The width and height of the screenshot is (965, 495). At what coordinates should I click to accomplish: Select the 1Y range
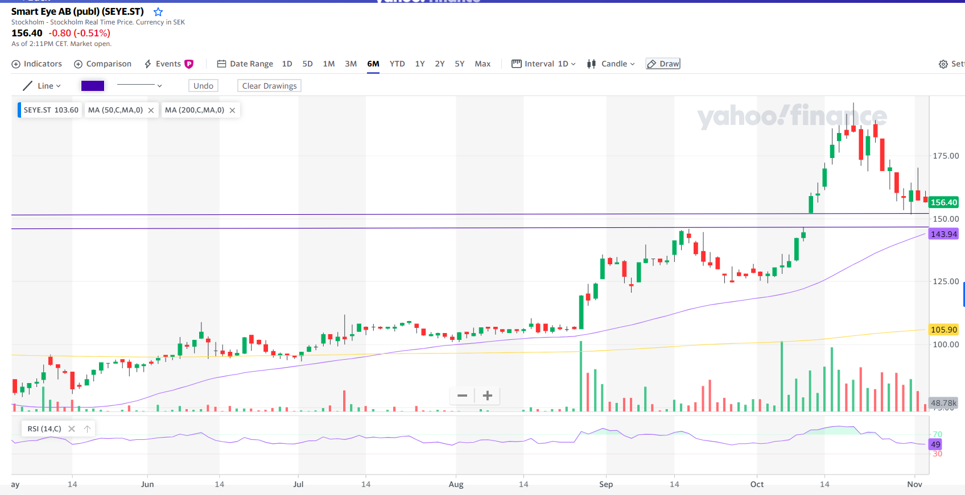click(x=420, y=64)
